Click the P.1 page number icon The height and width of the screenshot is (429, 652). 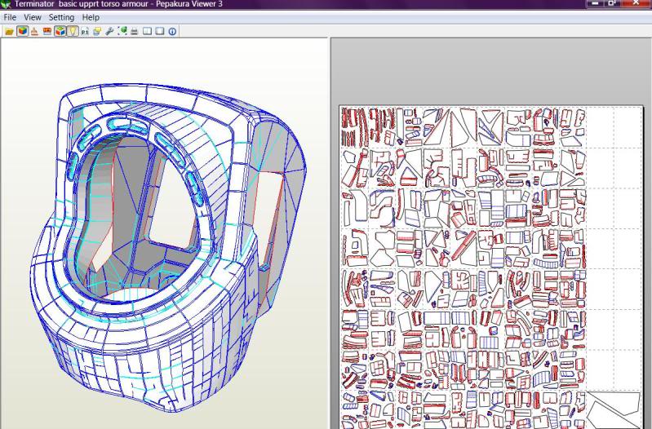tap(85, 32)
